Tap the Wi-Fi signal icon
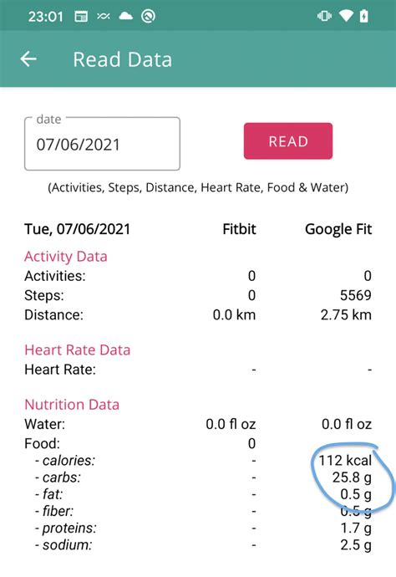This screenshot has height=577, width=396. coord(346,16)
